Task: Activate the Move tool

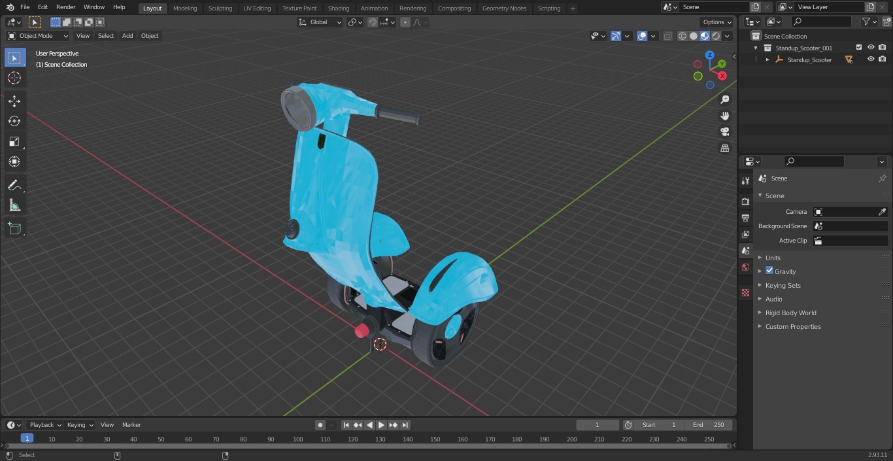Action: (14, 101)
